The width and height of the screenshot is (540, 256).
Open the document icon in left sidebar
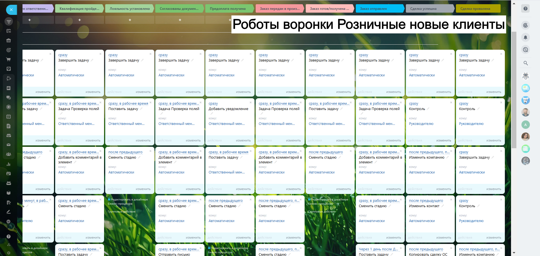click(x=9, y=126)
